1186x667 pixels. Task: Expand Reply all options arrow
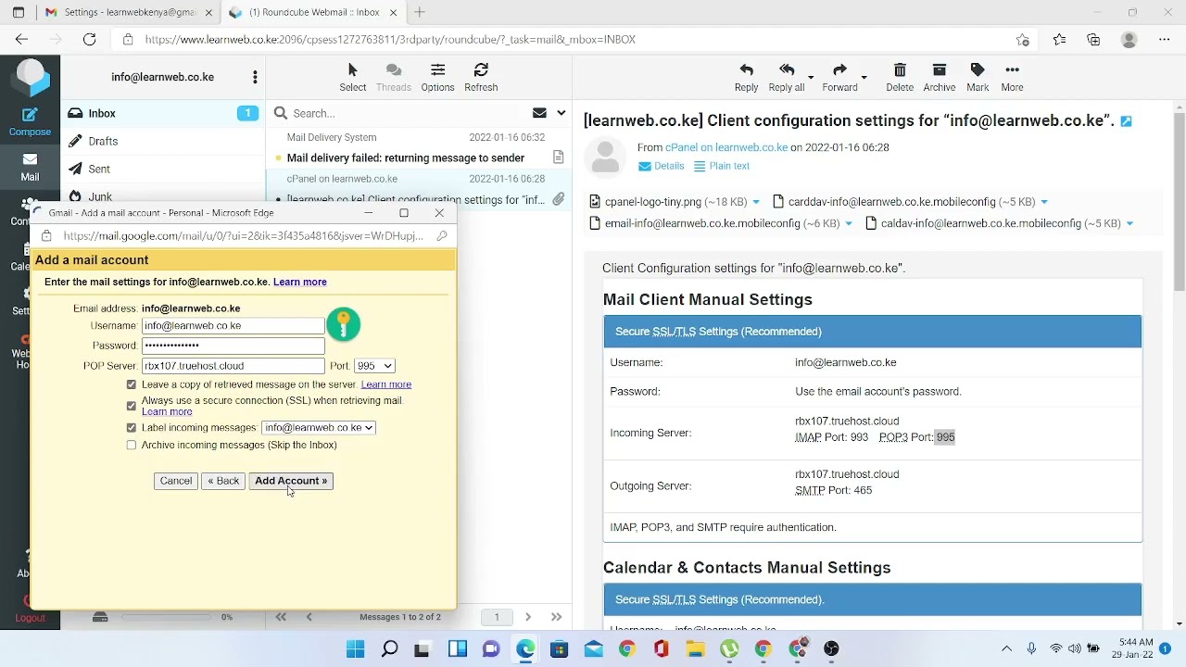pos(811,78)
